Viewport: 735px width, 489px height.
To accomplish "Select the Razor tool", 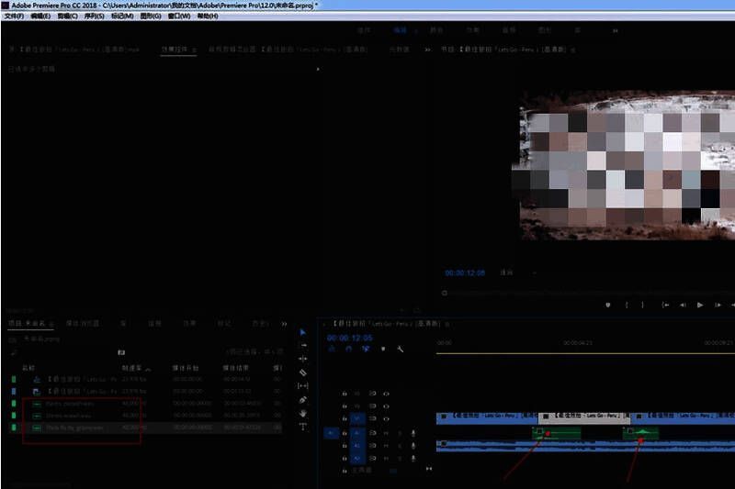I will coord(303,372).
